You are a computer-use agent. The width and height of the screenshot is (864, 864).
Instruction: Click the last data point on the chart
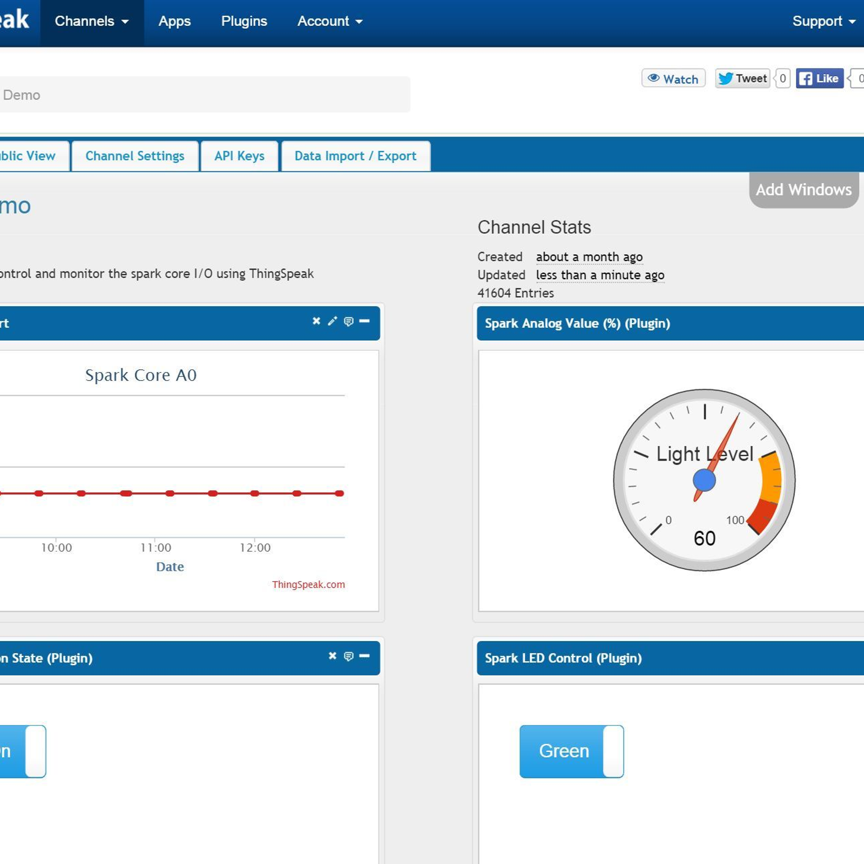[x=339, y=493]
